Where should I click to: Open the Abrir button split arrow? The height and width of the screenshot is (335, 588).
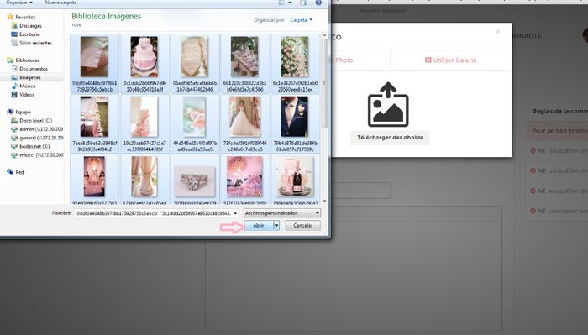pos(276,225)
